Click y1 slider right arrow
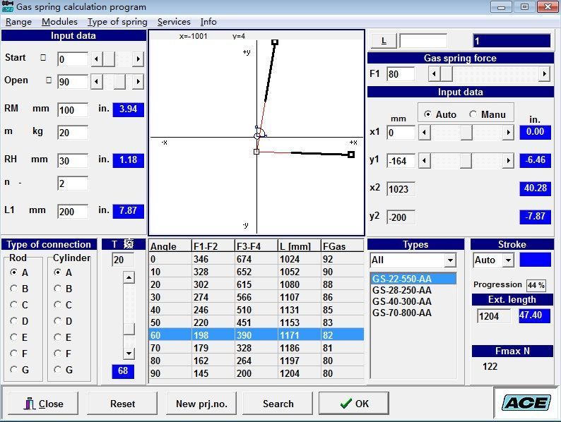561x422 pixels. point(508,161)
